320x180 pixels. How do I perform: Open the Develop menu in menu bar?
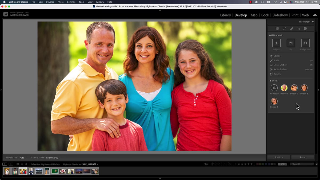tap(50, 2)
